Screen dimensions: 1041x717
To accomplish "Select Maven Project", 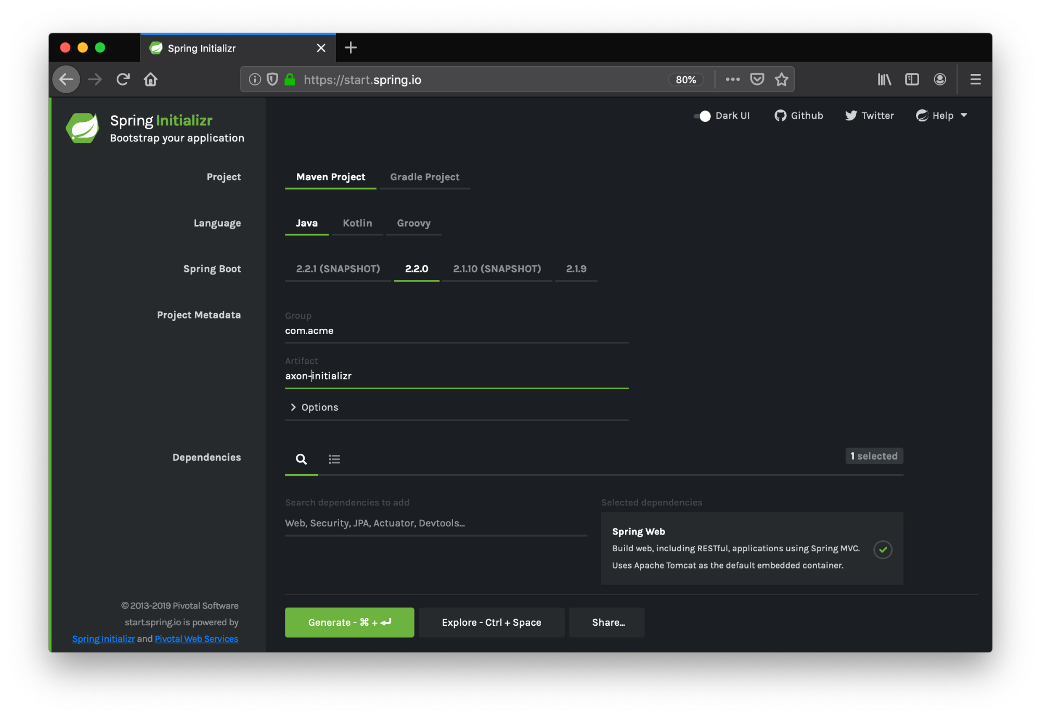I will tap(331, 177).
